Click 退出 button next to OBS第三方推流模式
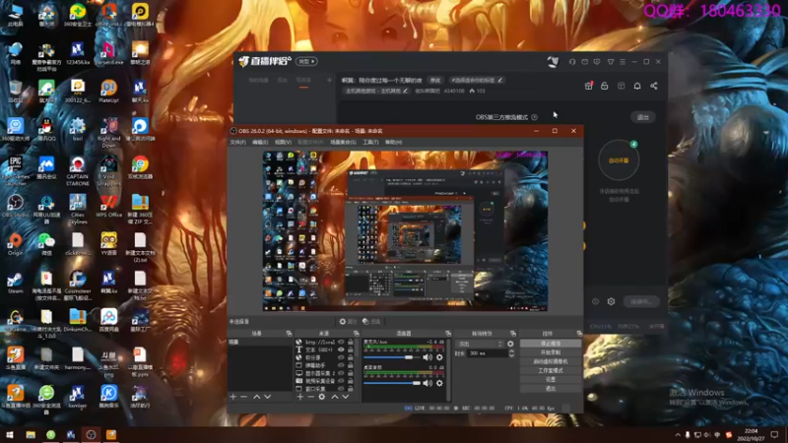This screenshot has width=788, height=443. pos(643,117)
